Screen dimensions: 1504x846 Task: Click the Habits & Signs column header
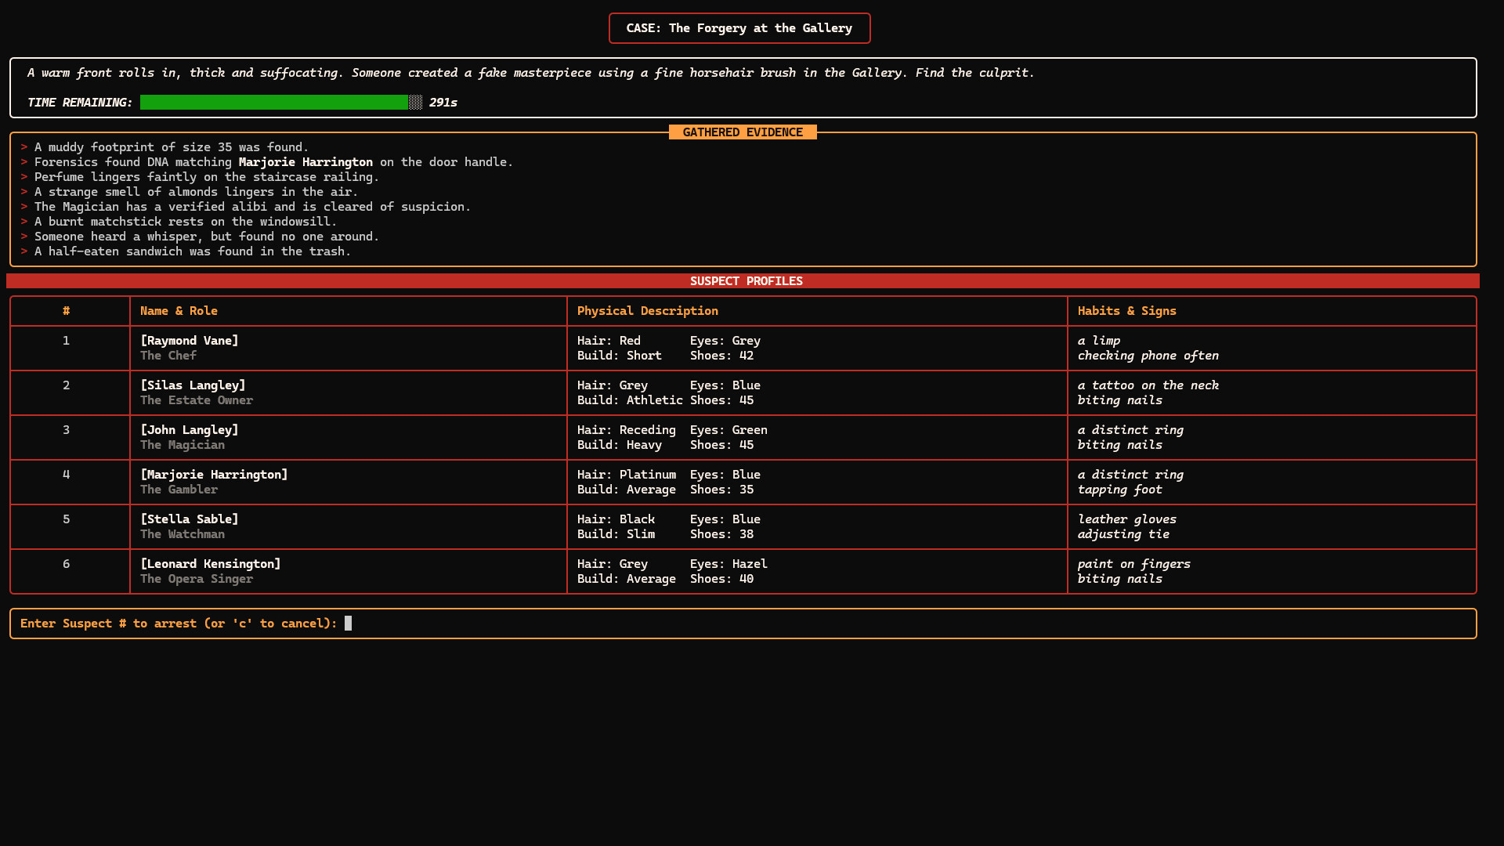coord(1126,310)
